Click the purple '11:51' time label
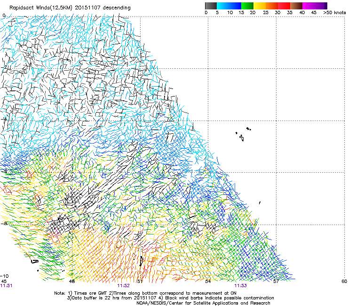 pyautogui.click(x=7, y=286)
